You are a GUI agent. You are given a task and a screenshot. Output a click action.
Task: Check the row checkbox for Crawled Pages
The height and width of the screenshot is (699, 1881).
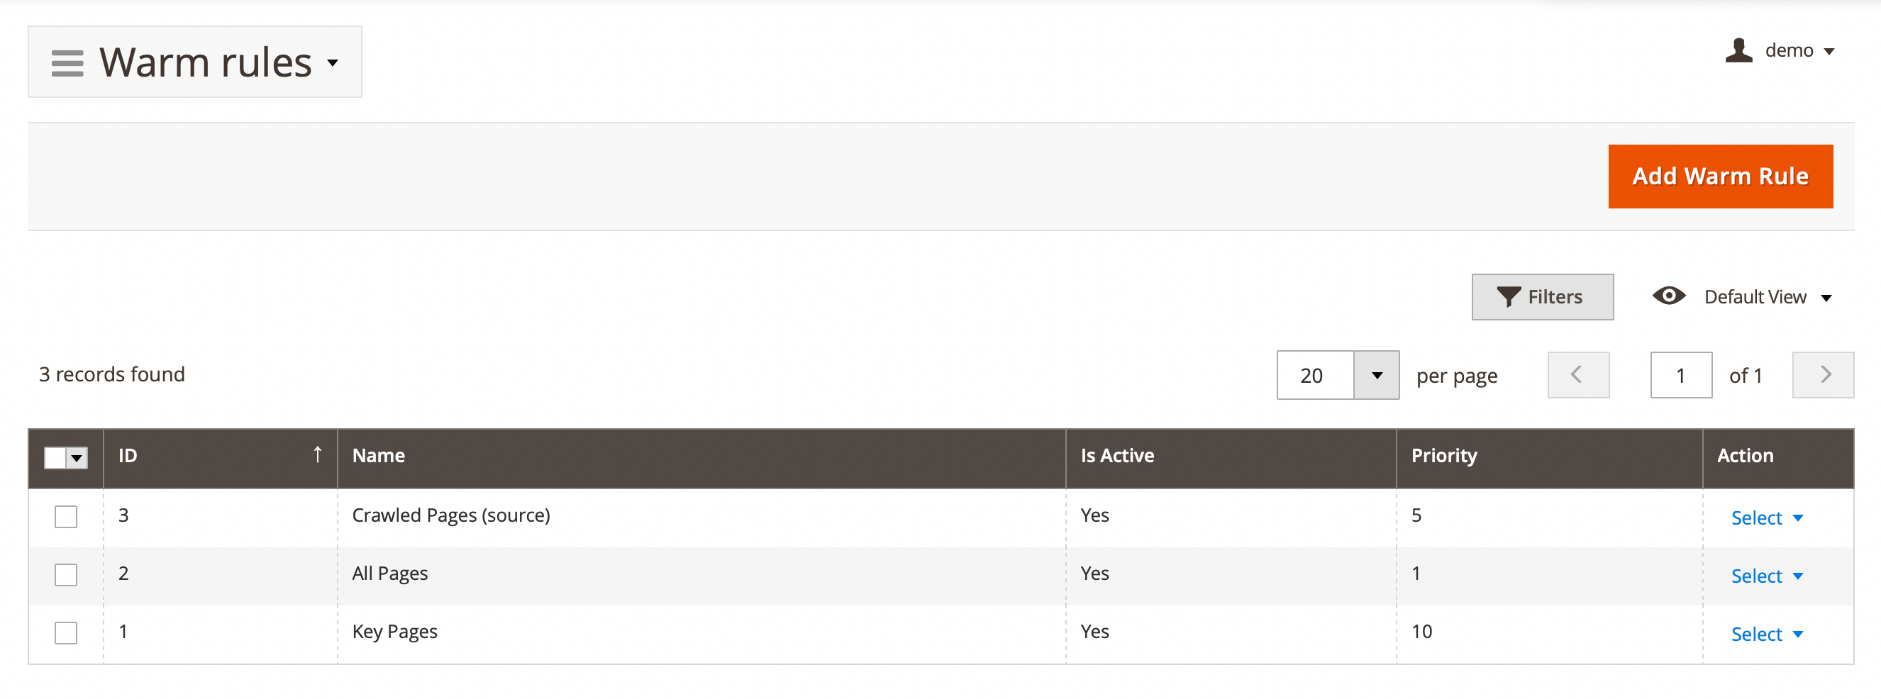click(66, 516)
